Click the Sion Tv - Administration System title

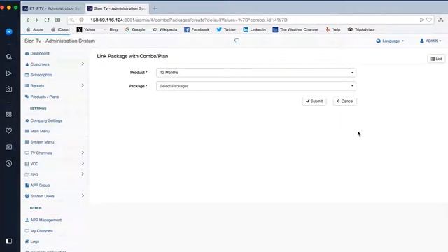[x=59, y=41]
